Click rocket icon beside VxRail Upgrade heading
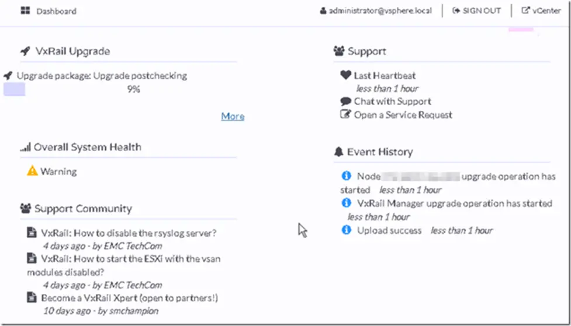 click(x=25, y=51)
